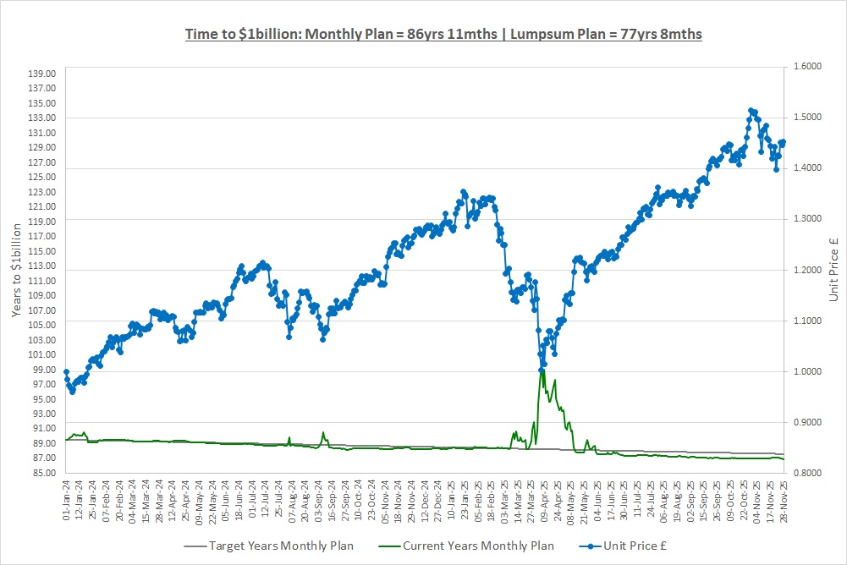Click the 85.00 label on the left axis
Viewport: 847px width, 565px height.
pyautogui.click(x=42, y=473)
